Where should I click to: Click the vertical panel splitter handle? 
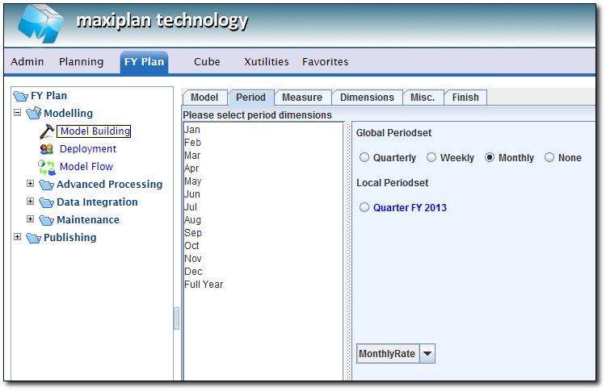(176, 318)
